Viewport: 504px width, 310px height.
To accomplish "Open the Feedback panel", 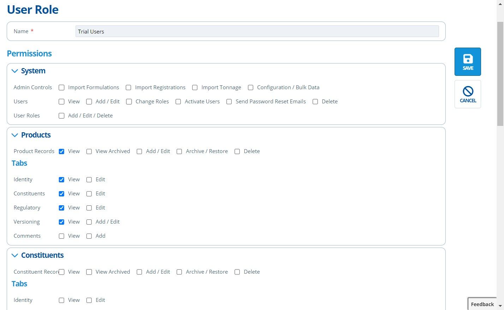I will tap(482, 304).
